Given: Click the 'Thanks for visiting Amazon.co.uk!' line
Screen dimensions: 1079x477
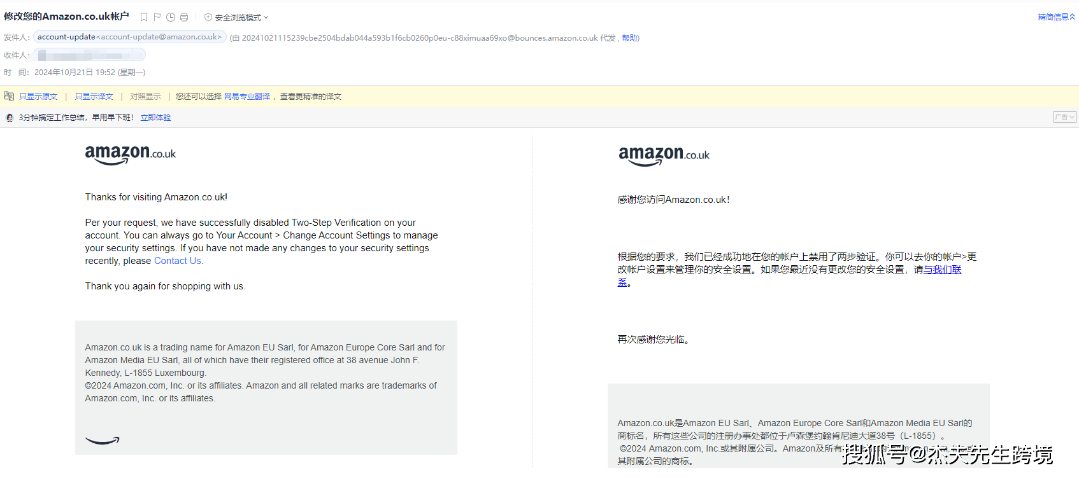Looking at the screenshot, I should pos(156,197).
